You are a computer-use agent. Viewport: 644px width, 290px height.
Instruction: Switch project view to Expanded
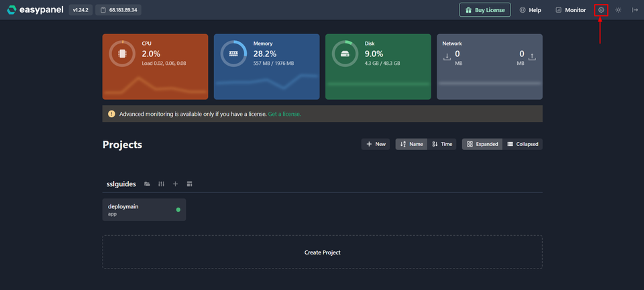coord(482,144)
